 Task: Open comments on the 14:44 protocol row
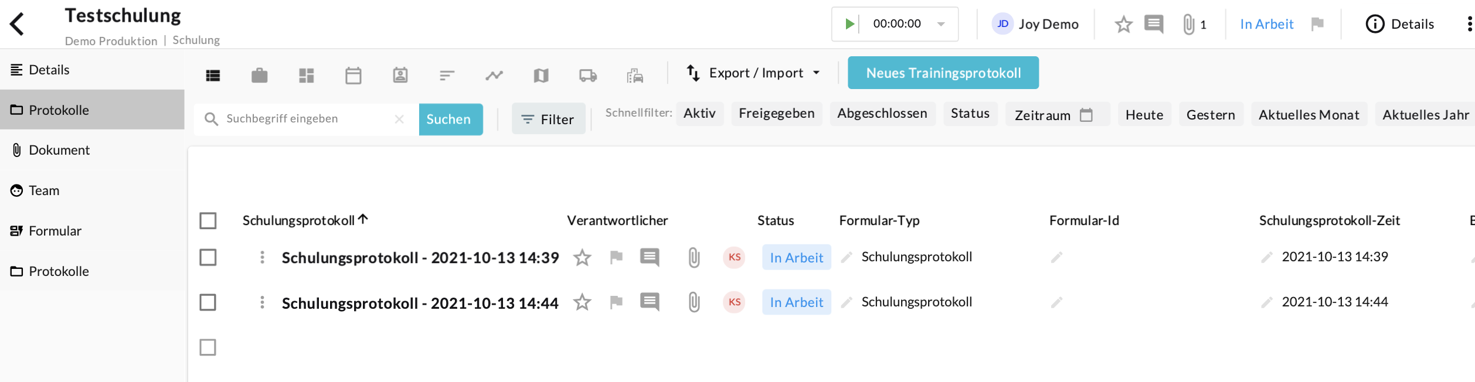click(649, 302)
